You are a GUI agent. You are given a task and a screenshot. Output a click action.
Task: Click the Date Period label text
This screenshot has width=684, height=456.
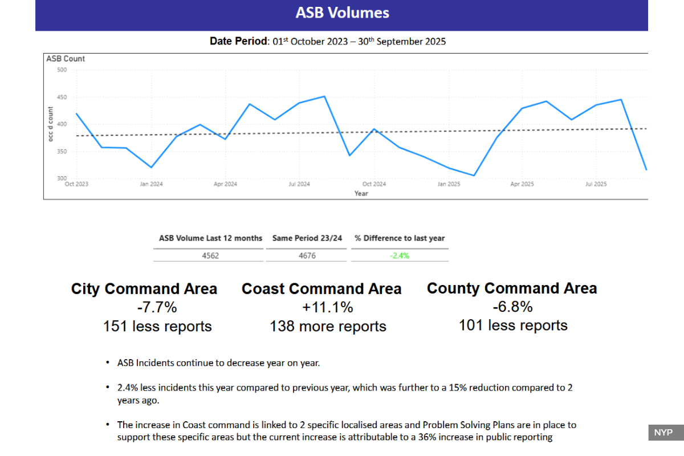pyautogui.click(x=238, y=41)
